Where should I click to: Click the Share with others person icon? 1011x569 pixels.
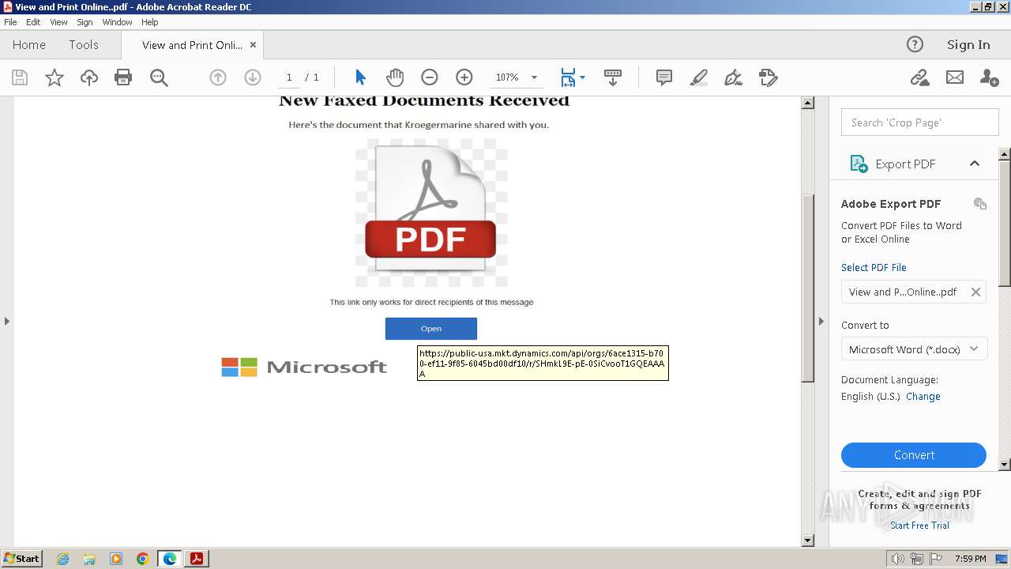click(x=989, y=77)
